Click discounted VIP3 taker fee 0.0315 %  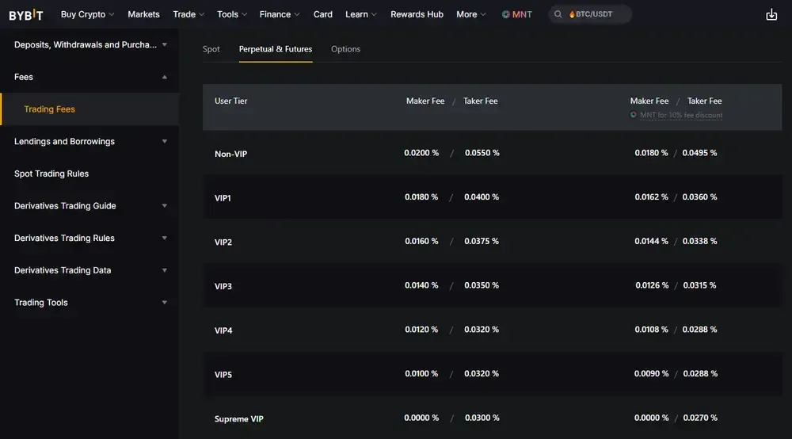click(x=699, y=285)
